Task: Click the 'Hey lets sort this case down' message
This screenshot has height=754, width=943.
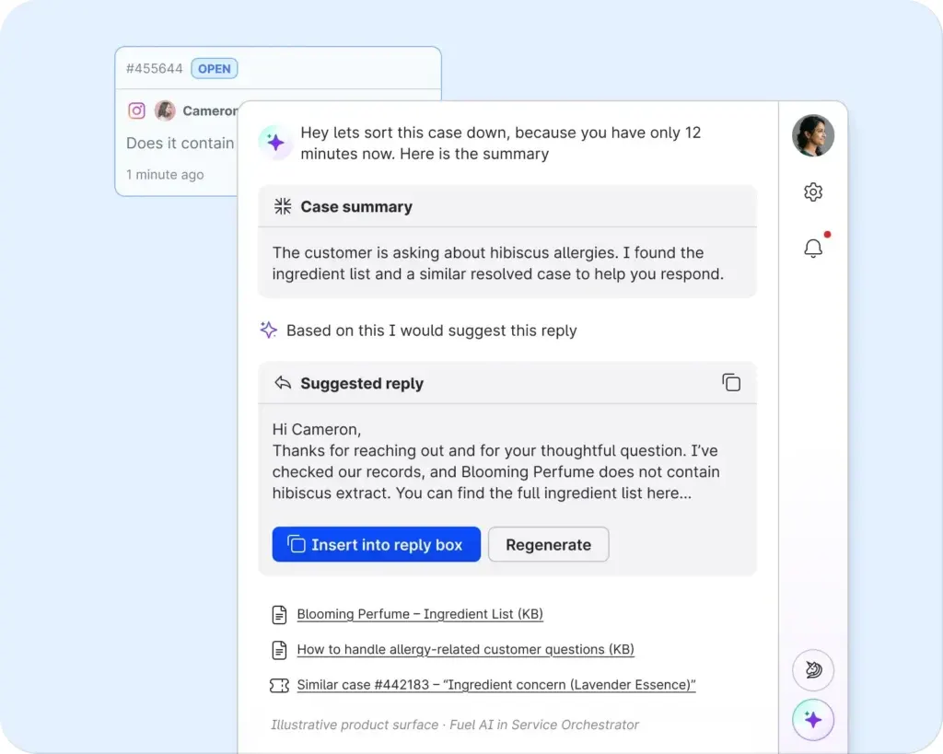Action: click(x=501, y=143)
